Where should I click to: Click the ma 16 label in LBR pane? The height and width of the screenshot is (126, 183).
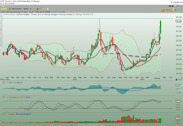(x=19, y=83)
